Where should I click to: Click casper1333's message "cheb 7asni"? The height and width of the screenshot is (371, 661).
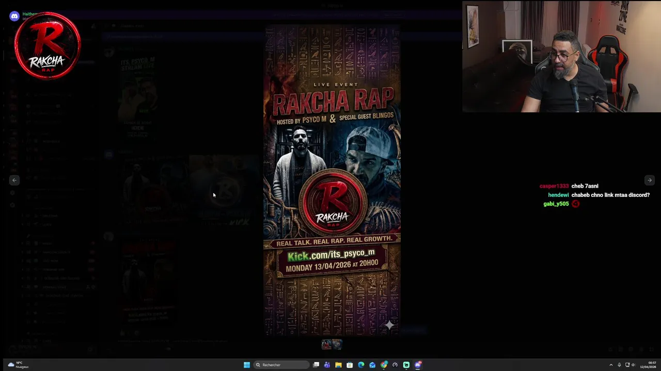(x=585, y=186)
